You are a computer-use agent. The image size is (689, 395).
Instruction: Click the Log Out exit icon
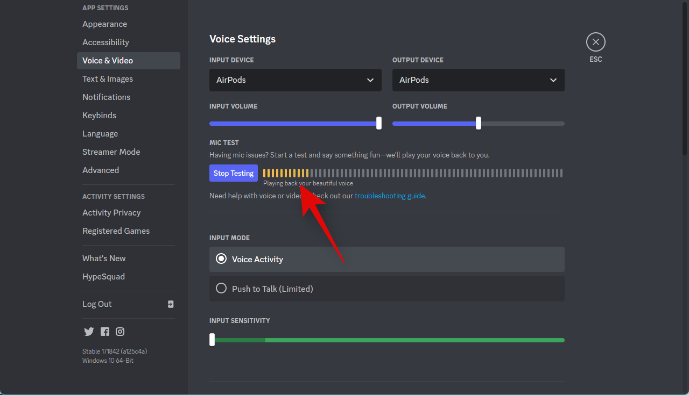(x=171, y=304)
